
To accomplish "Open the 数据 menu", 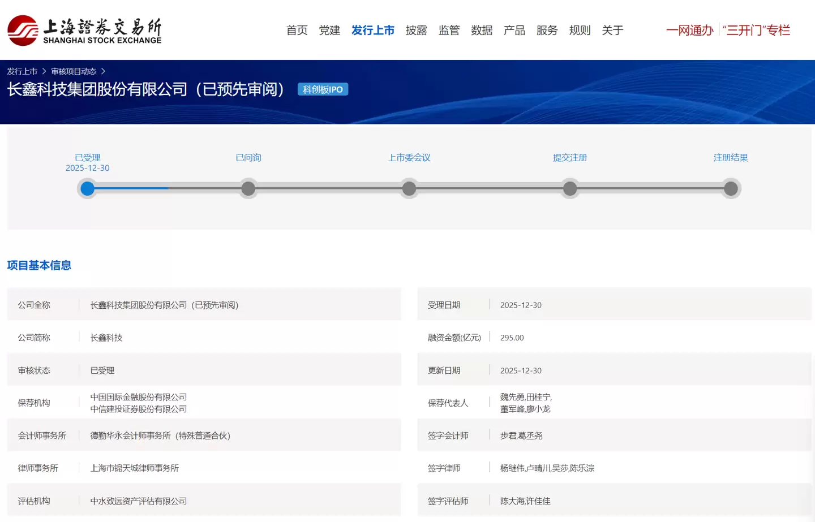I will pos(482,30).
